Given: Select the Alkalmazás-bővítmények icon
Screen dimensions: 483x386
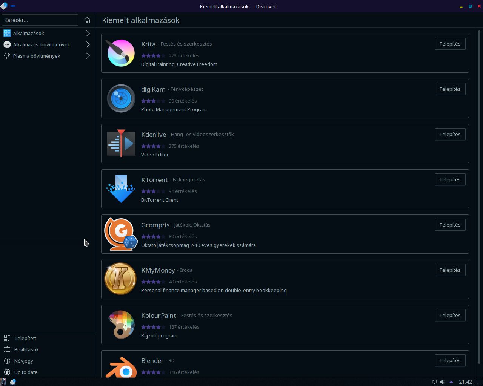Looking at the screenshot, I should 7,44.
